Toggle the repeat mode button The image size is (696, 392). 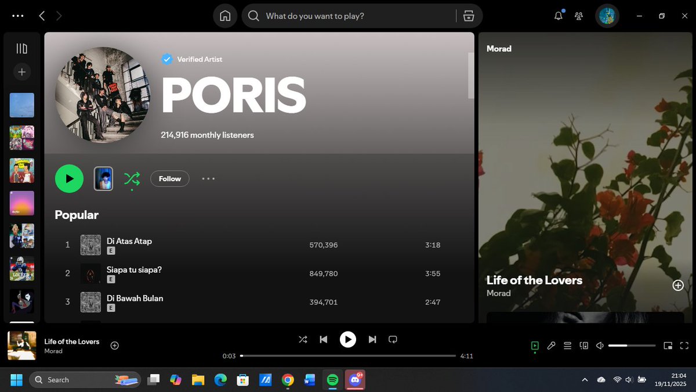[393, 339]
